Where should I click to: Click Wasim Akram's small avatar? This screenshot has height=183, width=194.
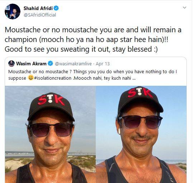coord(11,64)
